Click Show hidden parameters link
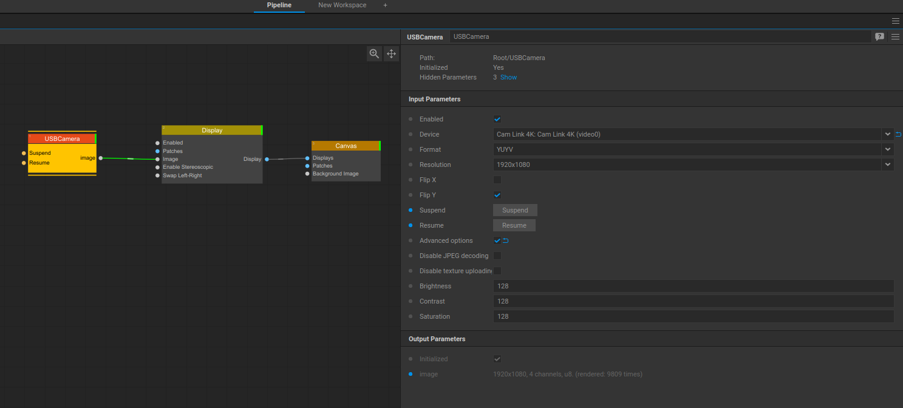Image resolution: width=903 pixels, height=408 pixels. click(x=509, y=78)
